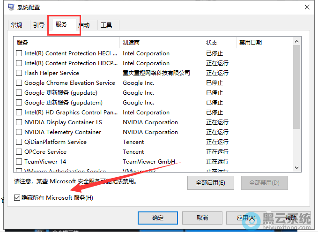Tick the NVIDIA Display Container LS checkbox

coord(19,122)
